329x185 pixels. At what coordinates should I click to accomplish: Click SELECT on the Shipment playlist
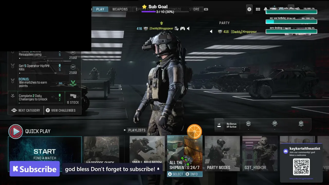click(176, 174)
